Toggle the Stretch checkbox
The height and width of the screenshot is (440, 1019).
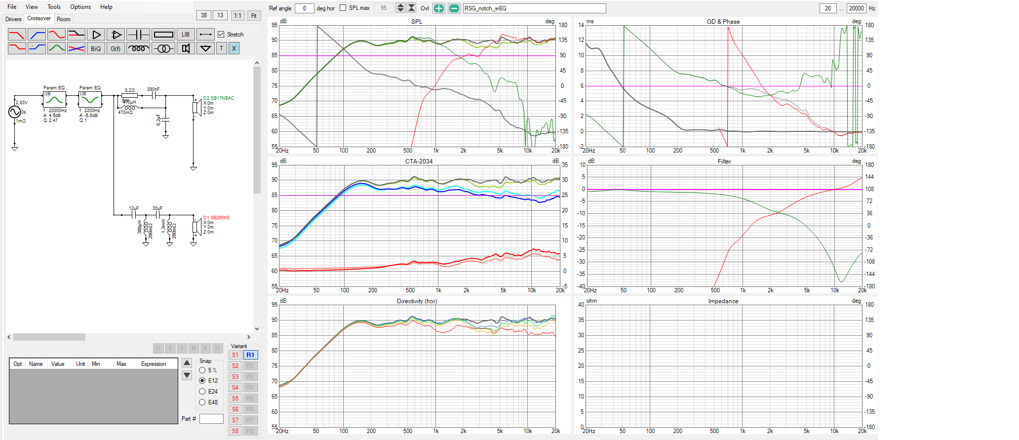pyautogui.click(x=221, y=35)
